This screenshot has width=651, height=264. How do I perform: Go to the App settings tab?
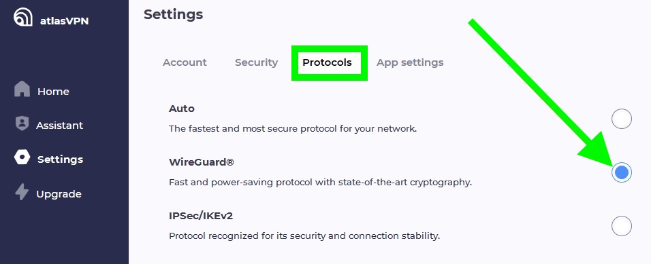point(410,63)
